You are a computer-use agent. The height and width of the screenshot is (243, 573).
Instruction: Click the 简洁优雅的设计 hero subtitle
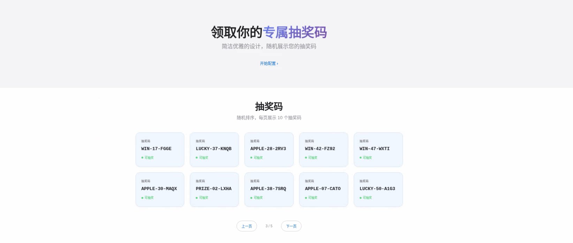[x=269, y=46]
